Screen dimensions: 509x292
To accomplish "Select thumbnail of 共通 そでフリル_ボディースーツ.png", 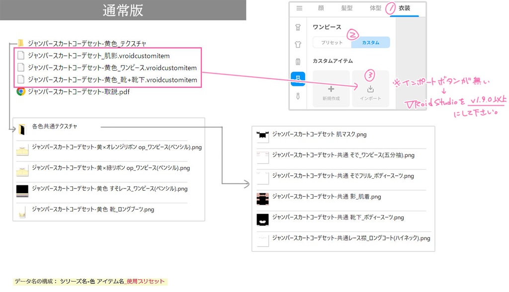I will 262,178.
